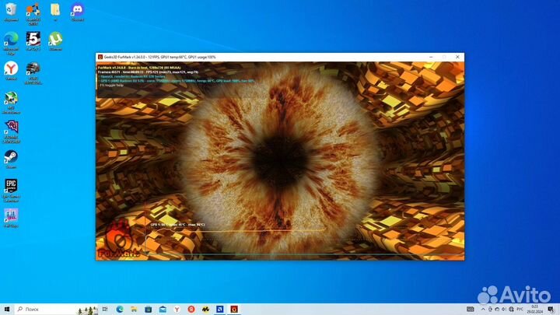Launch the Yandex Browser desktop shortcut
The width and height of the screenshot is (560, 315).
[x=11, y=69]
